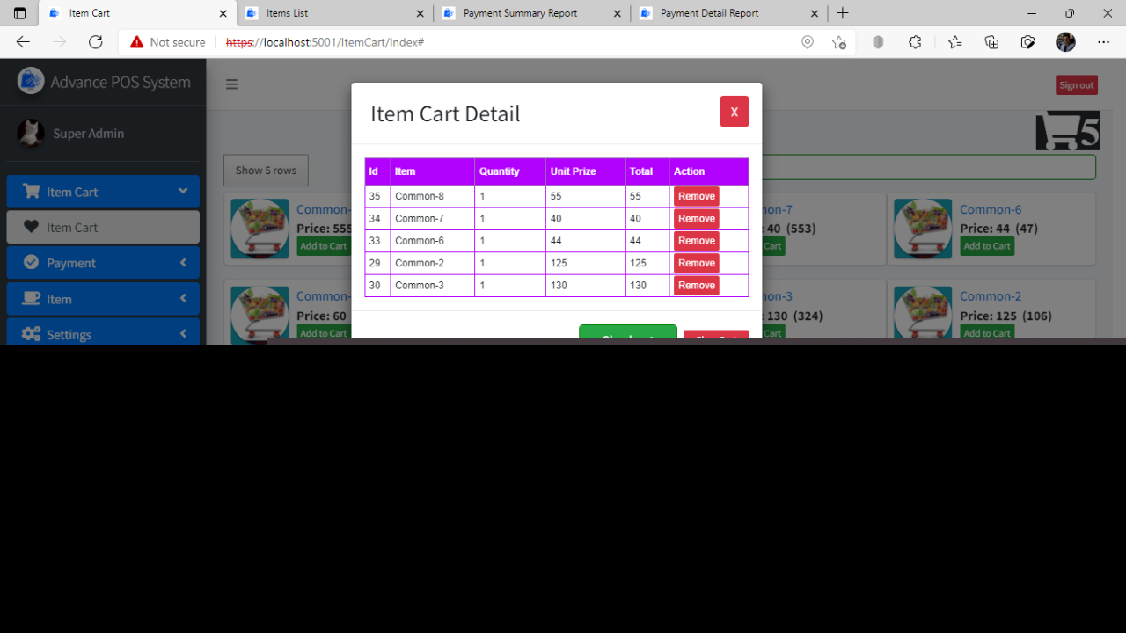Open the Payment sidebar menu
Viewport: 1126px width, 633px height.
click(x=103, y=263)
